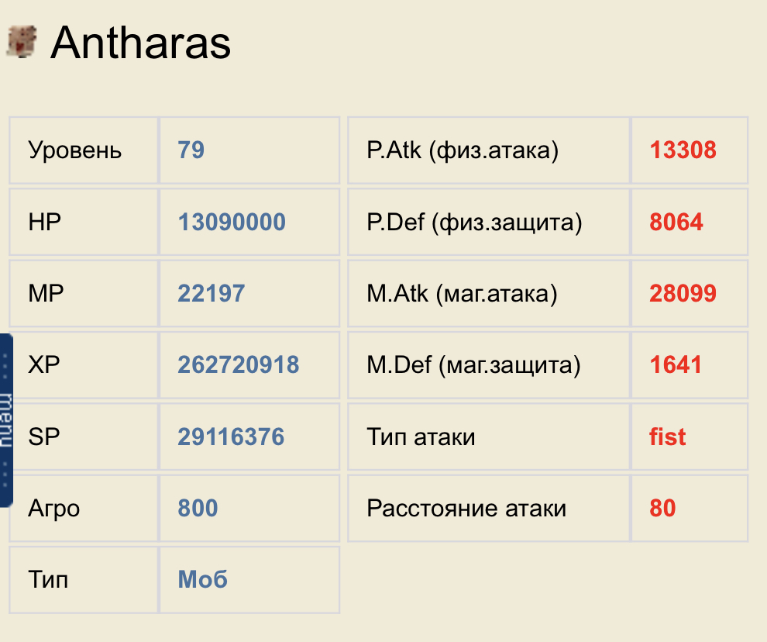Click the Antharas page title

(x=140, y=43)
